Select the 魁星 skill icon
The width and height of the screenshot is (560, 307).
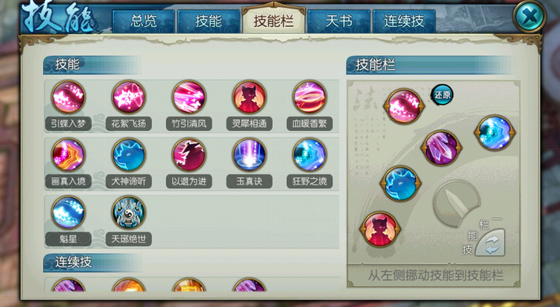pyautogui.click(x=68, y=213)
